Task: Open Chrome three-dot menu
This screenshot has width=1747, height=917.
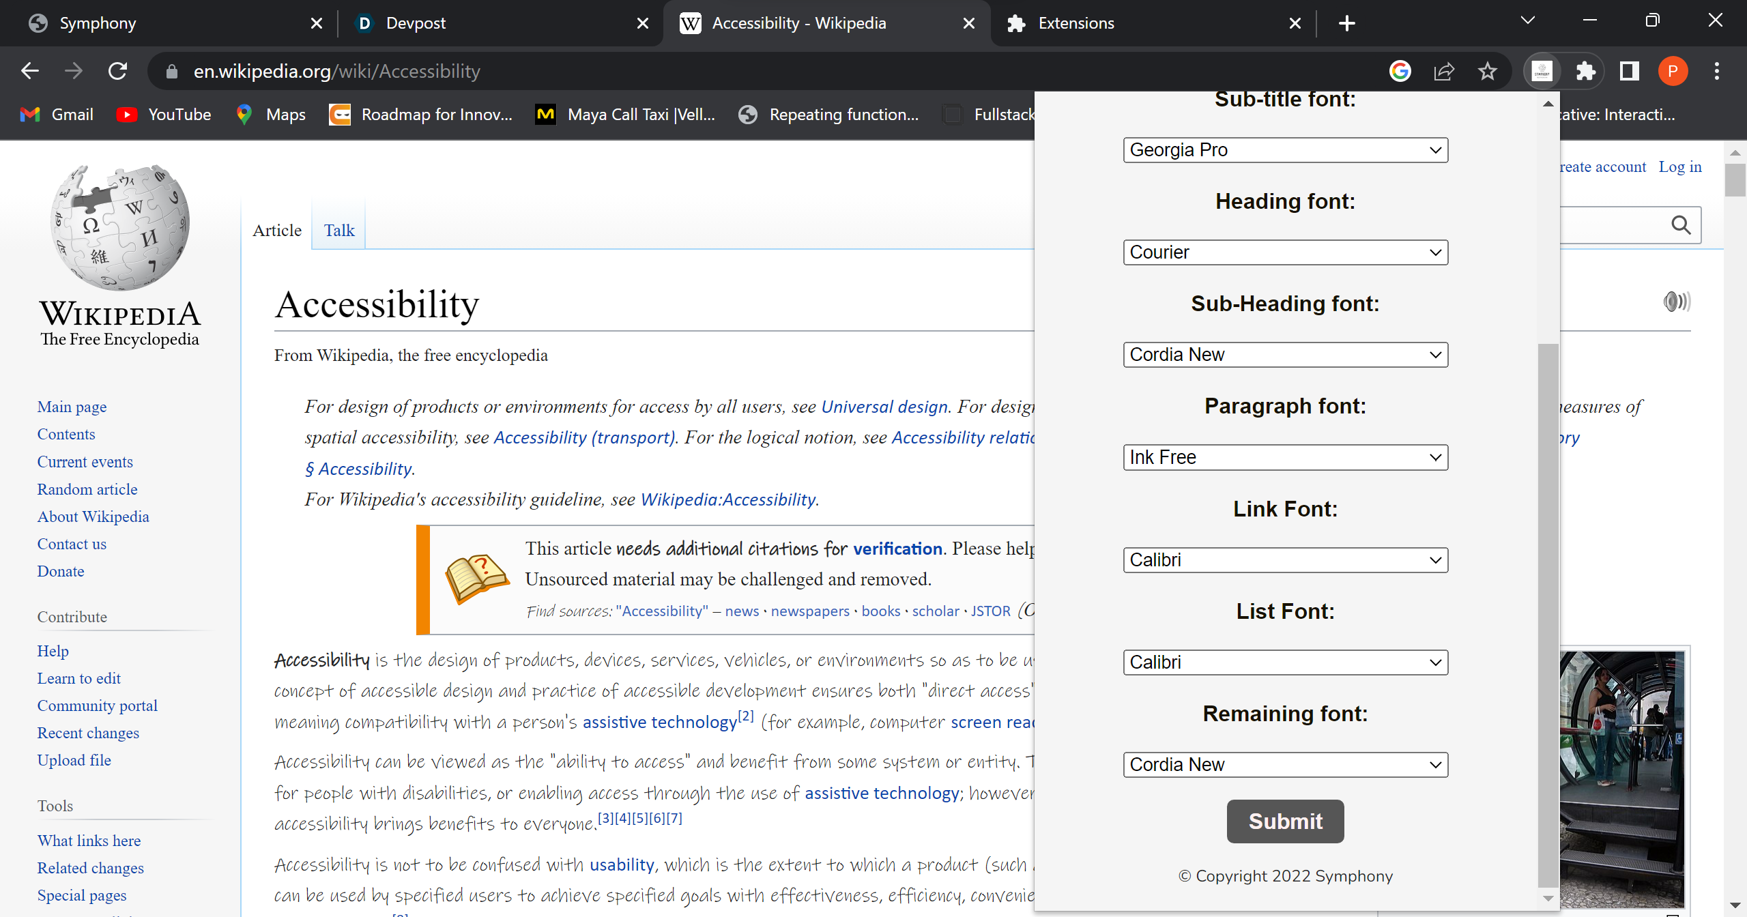Action: click(1716, 71)
